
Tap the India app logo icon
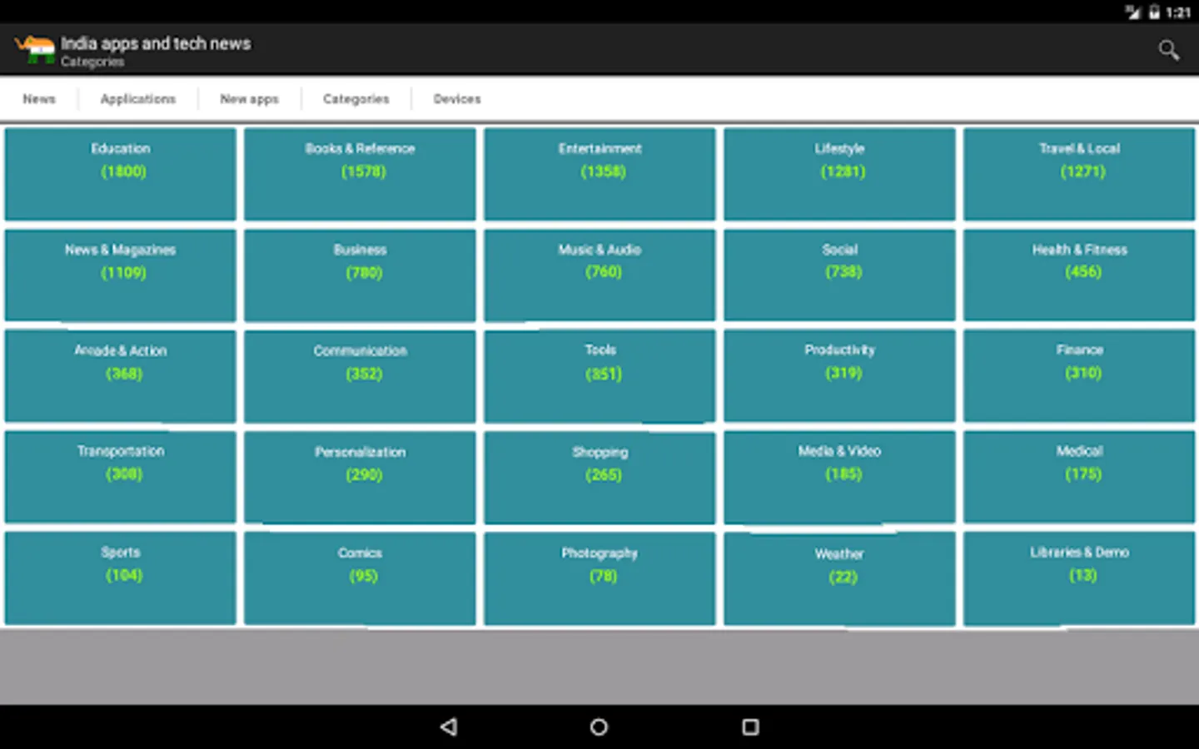35,49
